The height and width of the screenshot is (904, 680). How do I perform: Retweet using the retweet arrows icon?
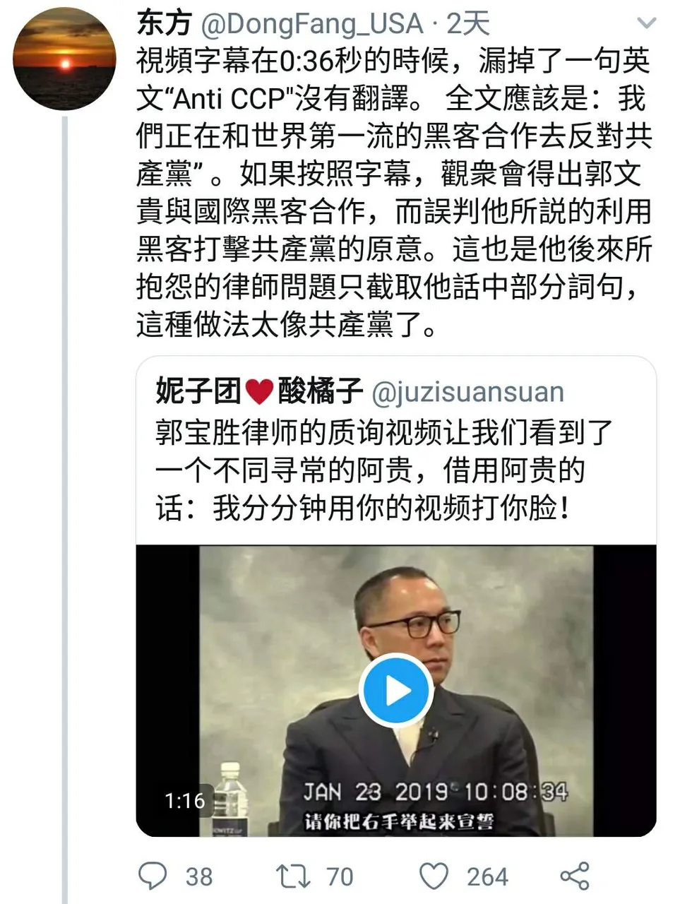tap(293, 876)
